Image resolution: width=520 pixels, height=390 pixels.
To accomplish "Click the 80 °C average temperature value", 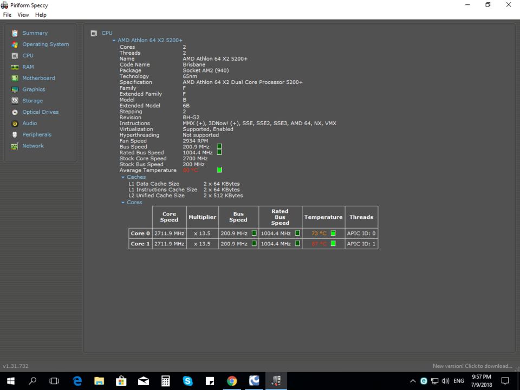I will click(x=190, y=170).
